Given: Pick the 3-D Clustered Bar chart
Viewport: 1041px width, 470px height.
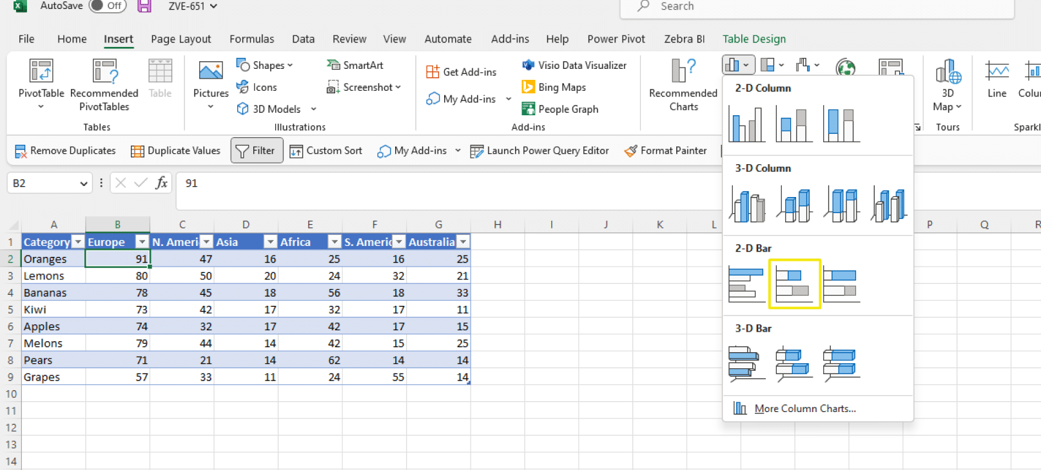Looking at the screenshot, I should point(747,364).
